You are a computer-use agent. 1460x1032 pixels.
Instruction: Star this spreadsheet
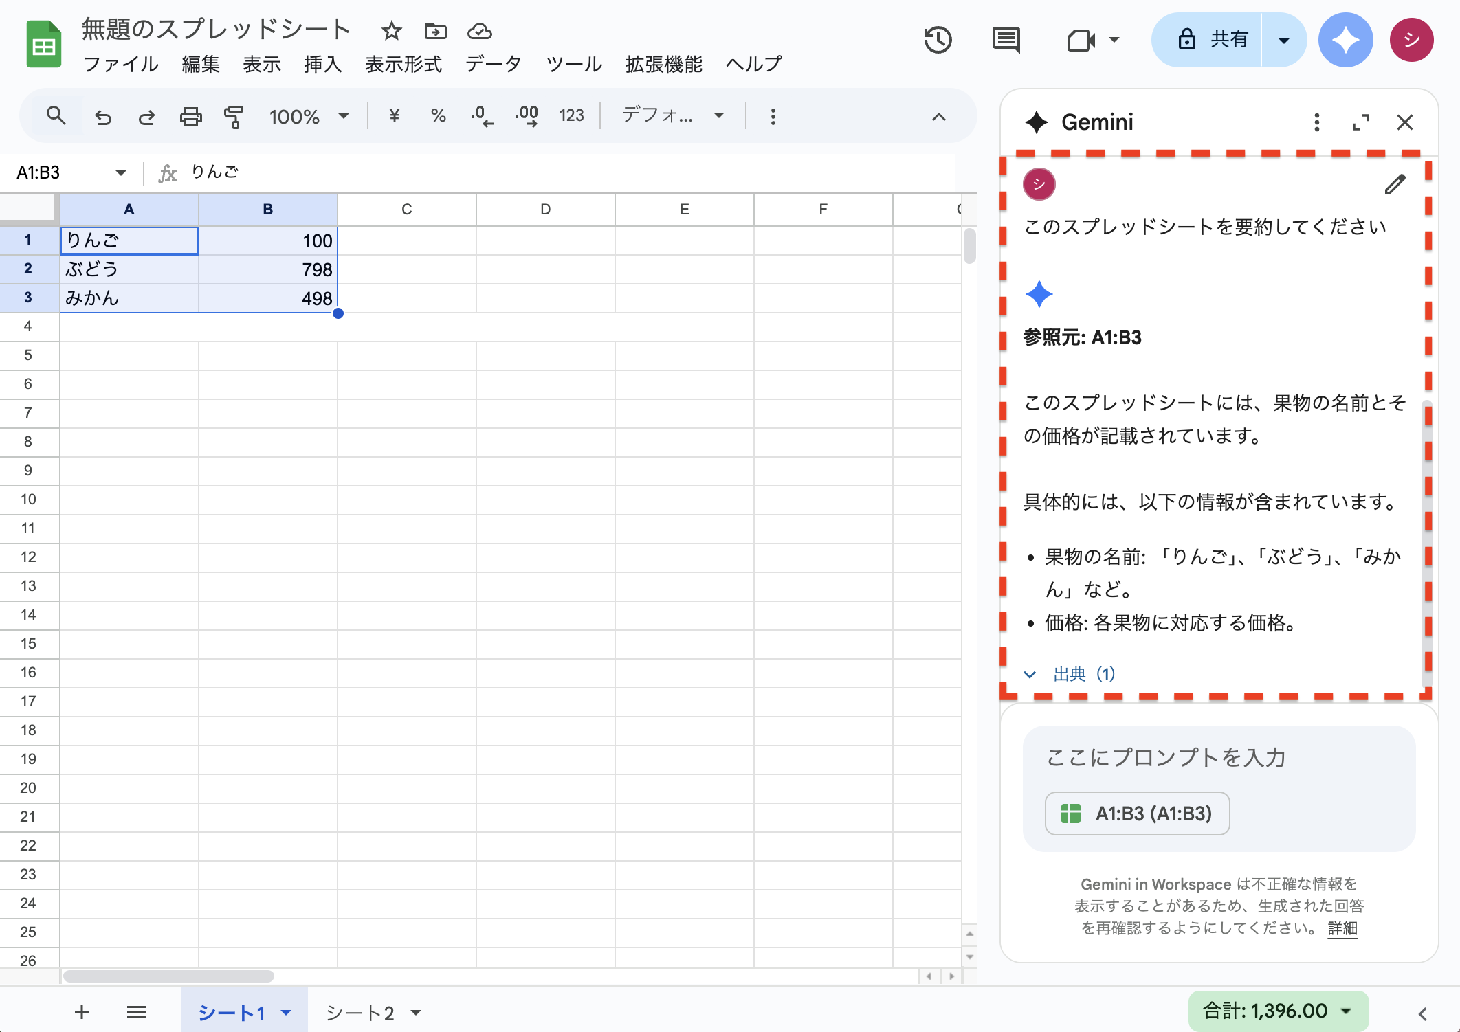tap(391, 31)
